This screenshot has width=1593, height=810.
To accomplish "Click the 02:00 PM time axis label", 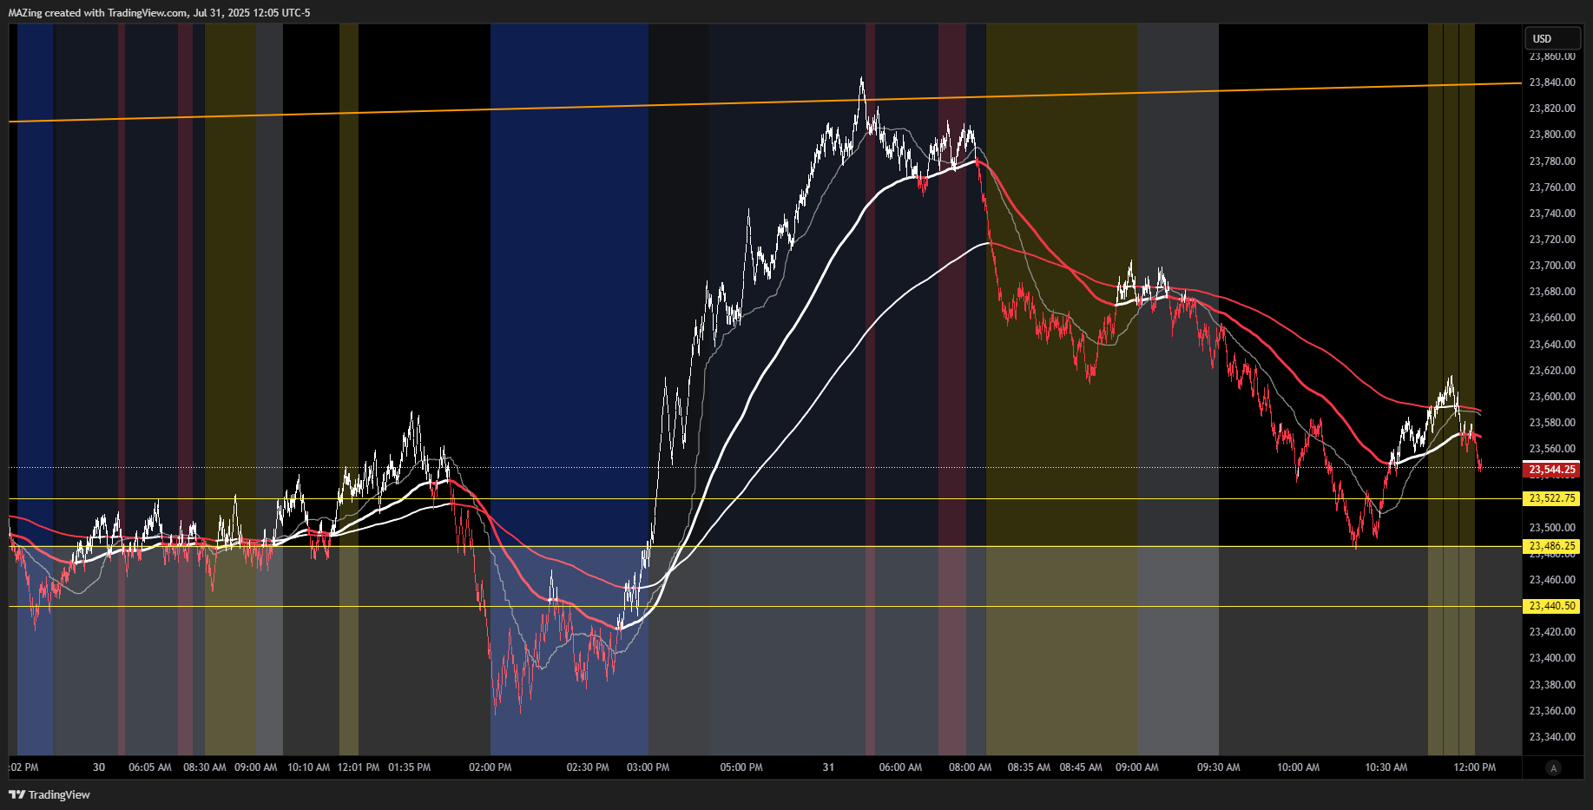I will pyautogui.click(x=490, y=767).
